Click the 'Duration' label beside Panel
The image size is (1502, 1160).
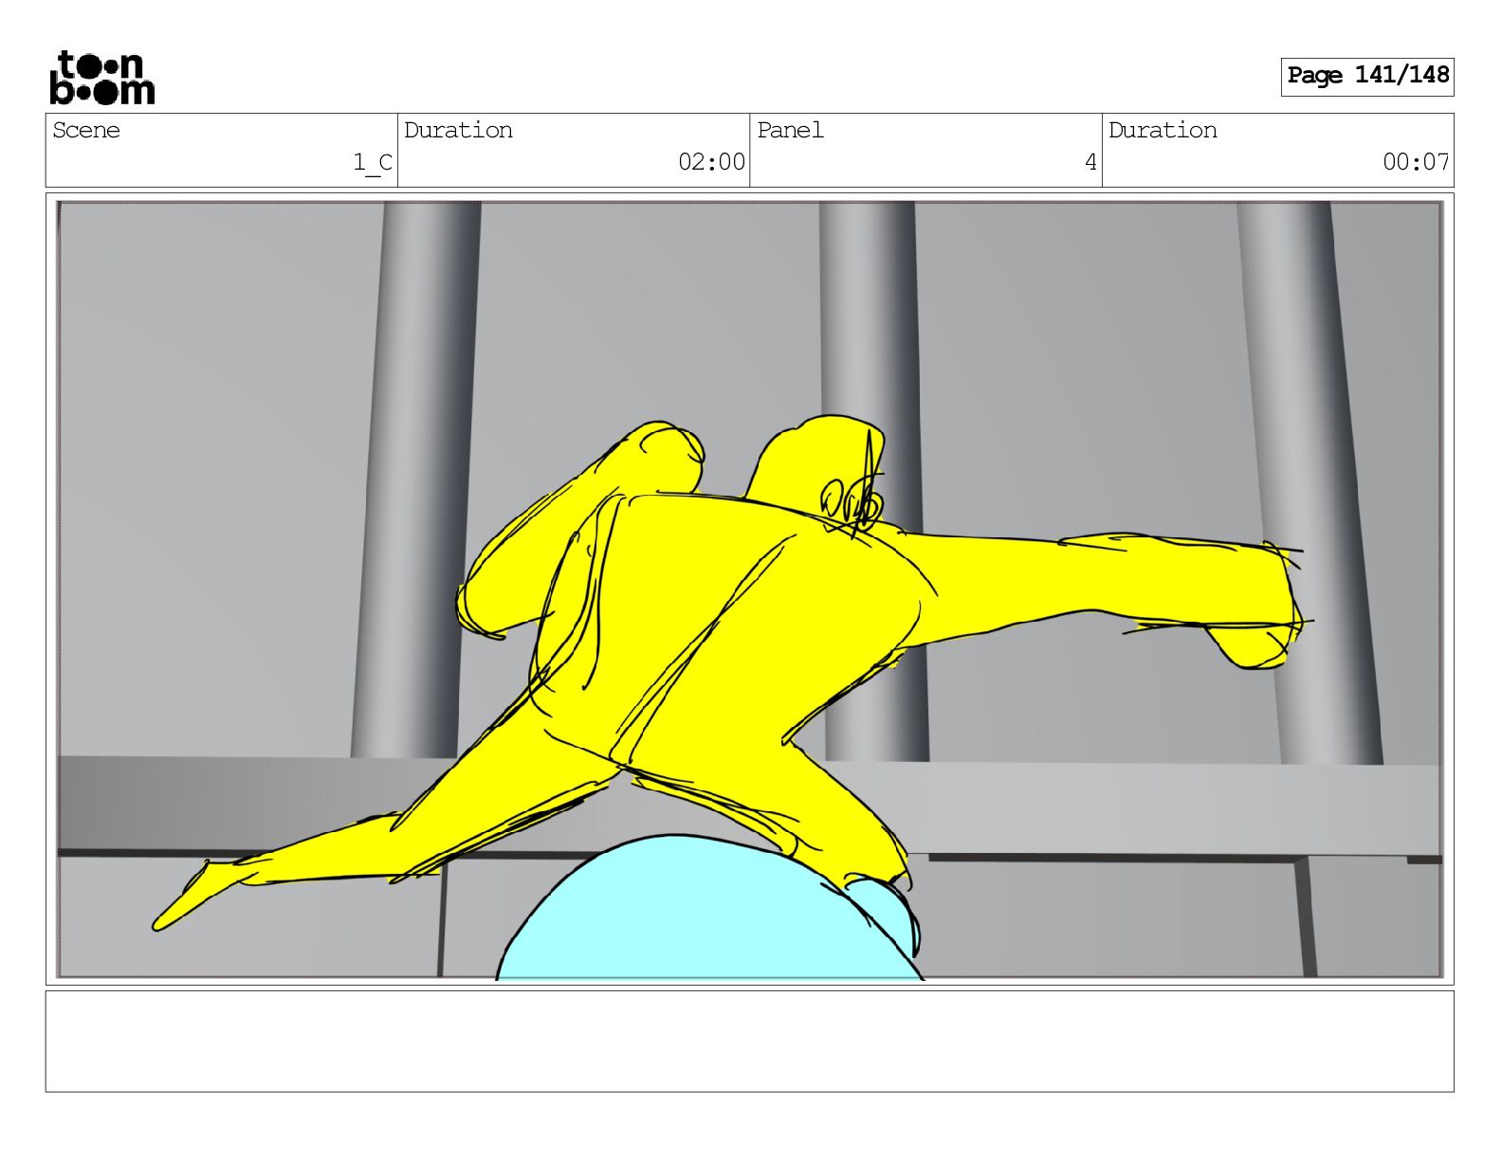click(1163, 131)
